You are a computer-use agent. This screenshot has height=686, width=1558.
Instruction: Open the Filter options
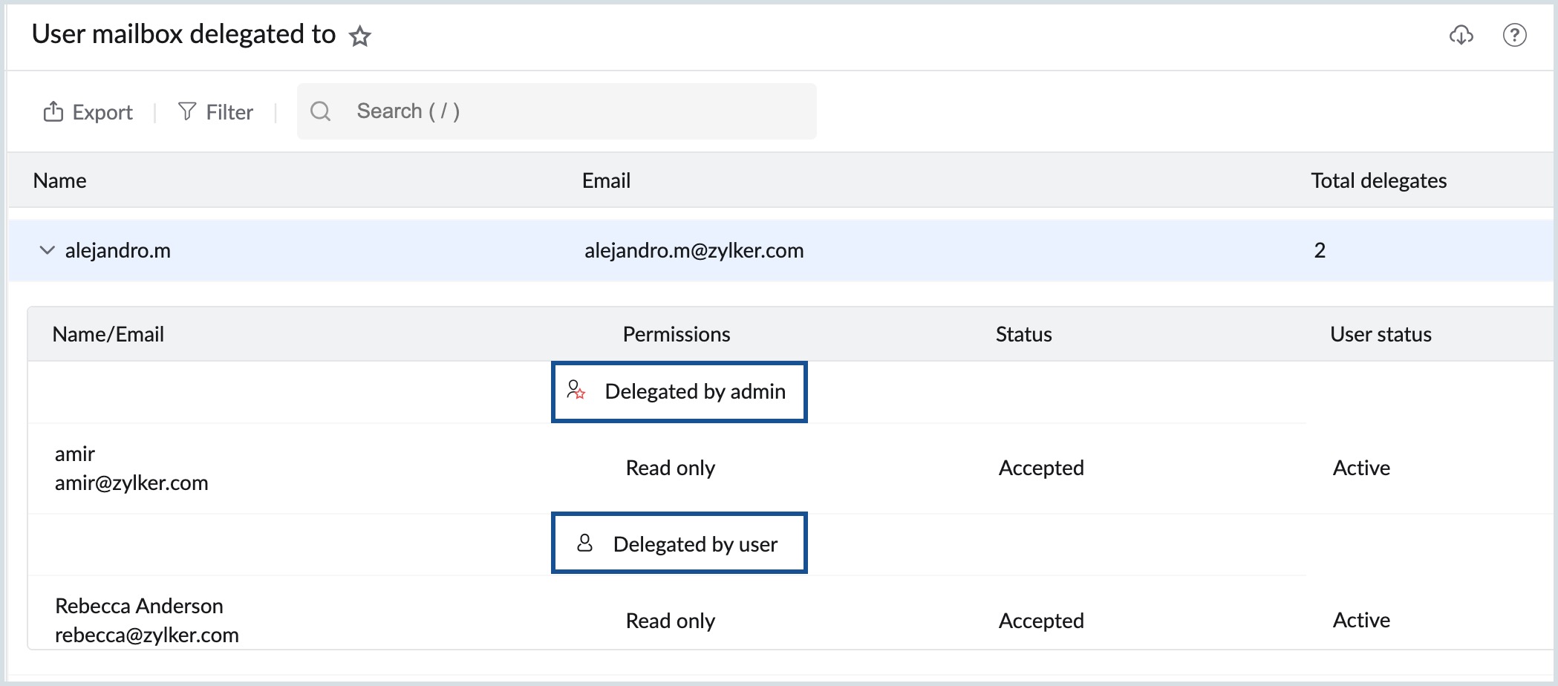tap(229, 112)
